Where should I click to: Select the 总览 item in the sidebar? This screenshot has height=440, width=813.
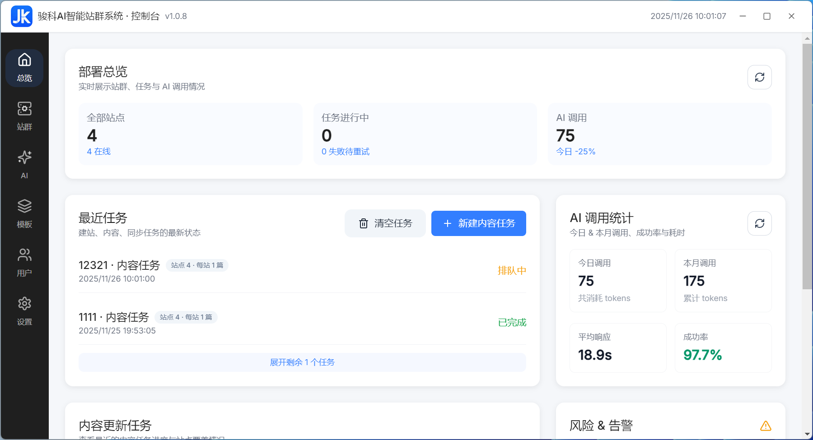coord(24,68)
